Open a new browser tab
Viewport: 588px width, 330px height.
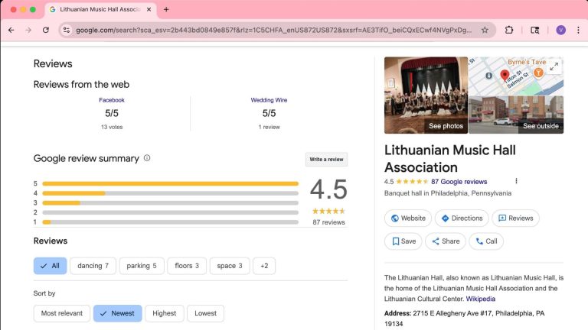166,9
